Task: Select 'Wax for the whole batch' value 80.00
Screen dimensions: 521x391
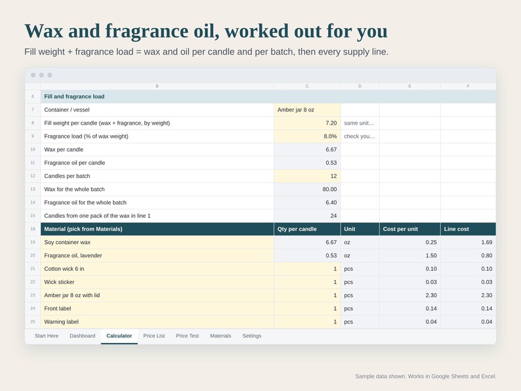Action: [x=307, y=190]
